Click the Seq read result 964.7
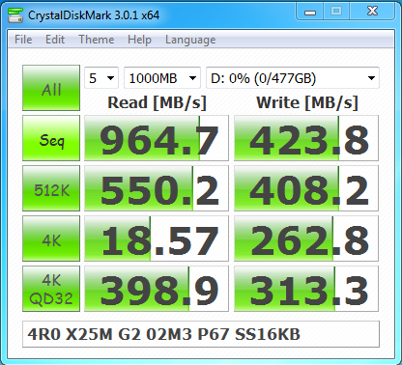The height and width of the screenshot is (365, 402). click(x=157, y=138)
